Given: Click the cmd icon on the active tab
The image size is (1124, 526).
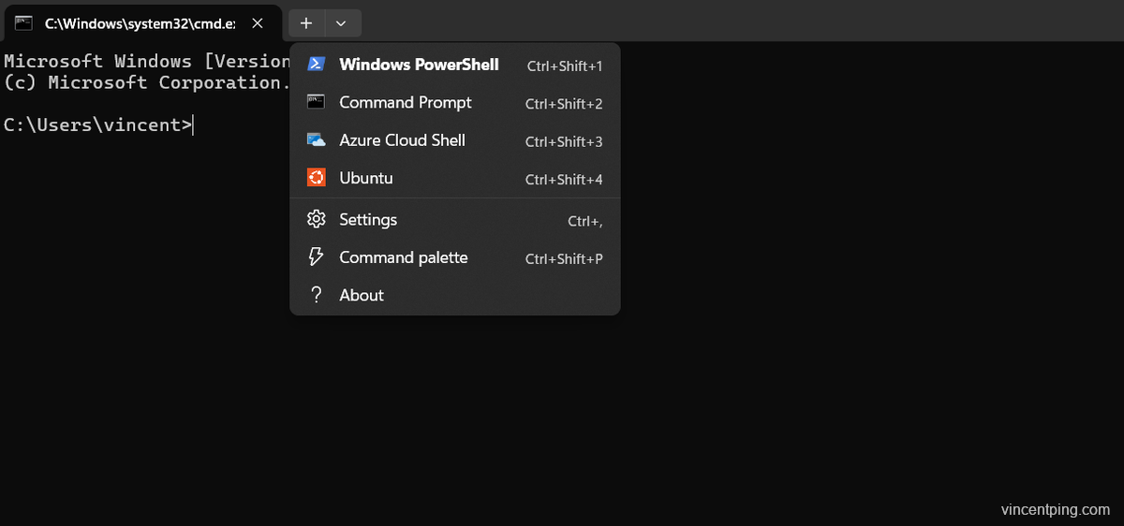Looking at the screenshot, I should pyautogui.click(x=24, y=22).
